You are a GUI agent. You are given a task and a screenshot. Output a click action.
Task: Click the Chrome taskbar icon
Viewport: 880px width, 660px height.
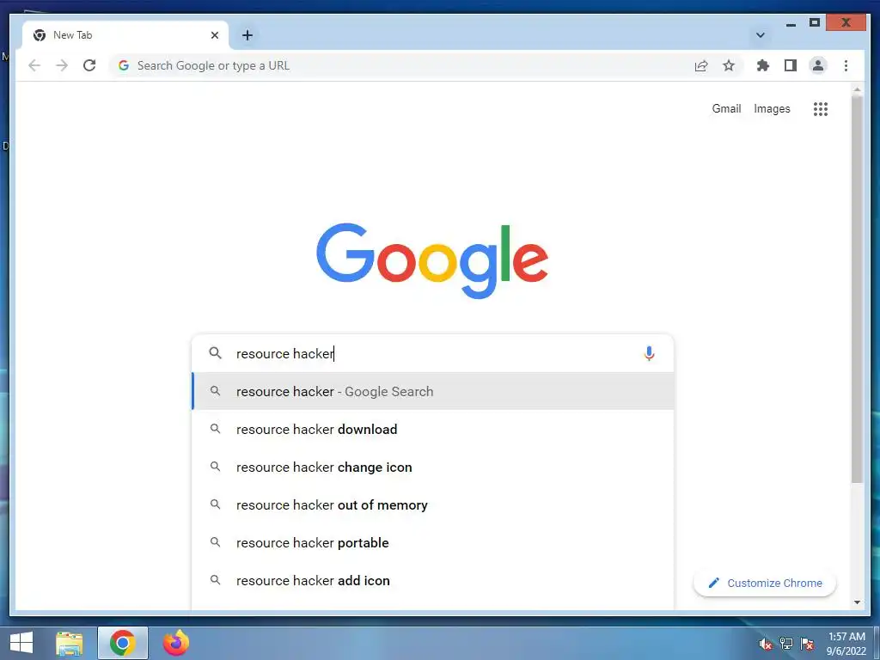[122, 643]
